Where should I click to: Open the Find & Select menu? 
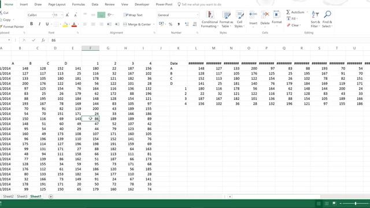(x=327, y=19)
